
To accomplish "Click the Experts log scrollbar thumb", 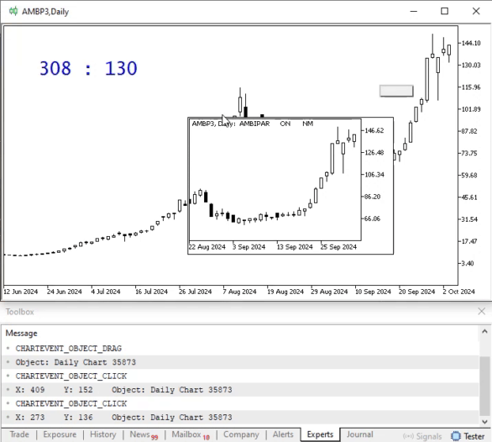I will tap(484, 386).
